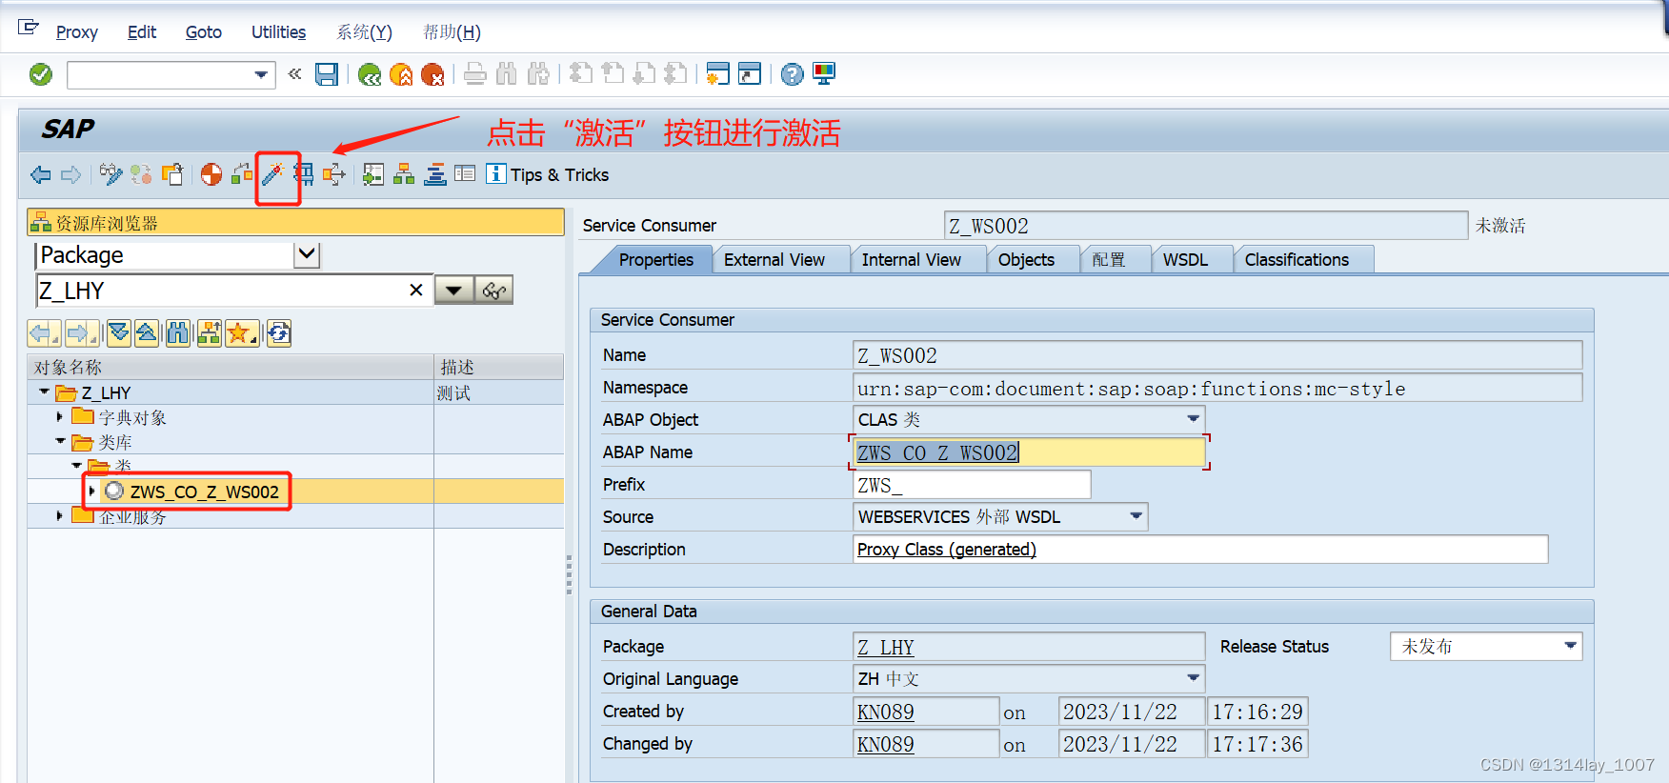Expand the 字典对象 folder node
The image size is (1669, 783).
point(59,416)
